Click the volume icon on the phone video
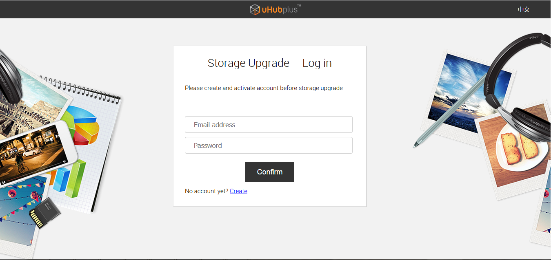551x260 pixels. tap(64, 162)
